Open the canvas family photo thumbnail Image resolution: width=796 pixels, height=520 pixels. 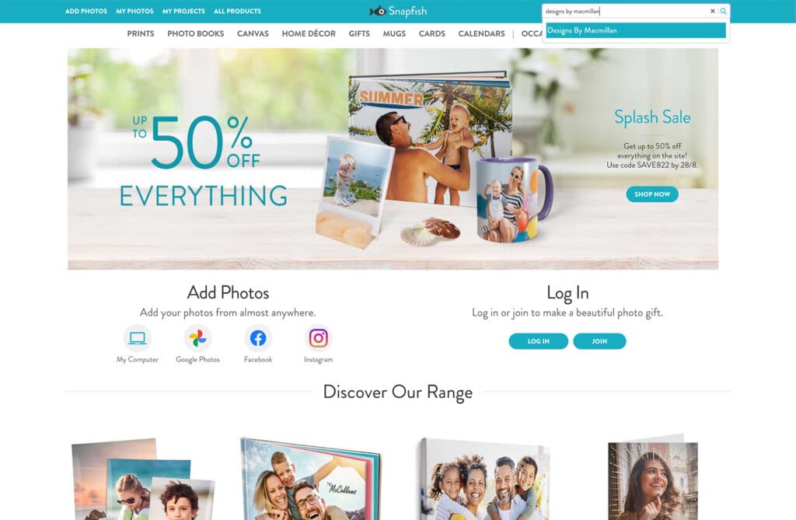[x=485, y=479]
